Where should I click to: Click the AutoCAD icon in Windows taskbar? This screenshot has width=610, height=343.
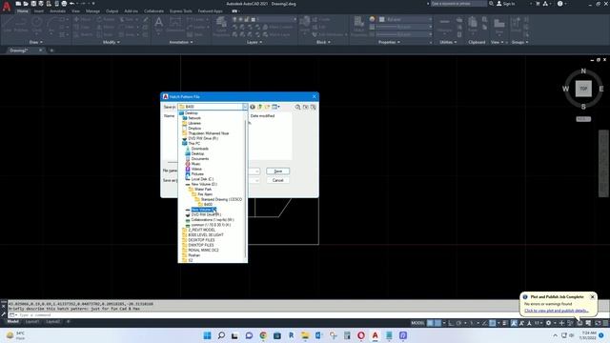click(x=375, y=335)
